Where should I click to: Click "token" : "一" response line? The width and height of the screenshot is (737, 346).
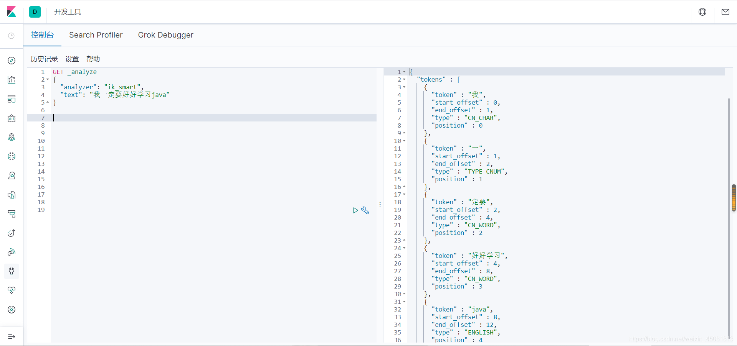458,148
